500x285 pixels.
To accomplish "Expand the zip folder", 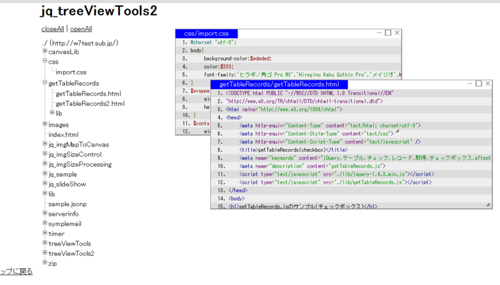I will (x=44, y=263).
